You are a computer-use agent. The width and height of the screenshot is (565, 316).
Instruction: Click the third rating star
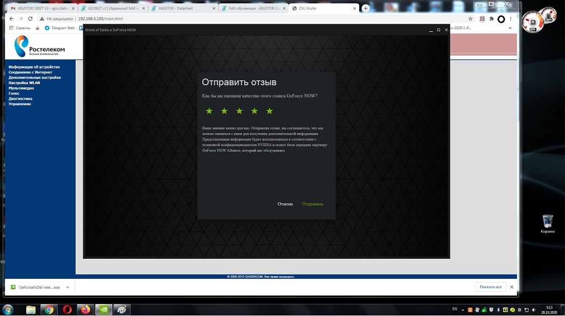[x=239, y=111]
